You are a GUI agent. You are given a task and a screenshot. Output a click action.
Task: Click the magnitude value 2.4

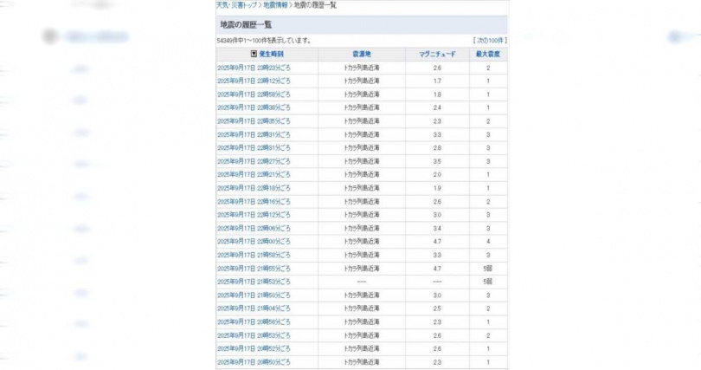437,107
